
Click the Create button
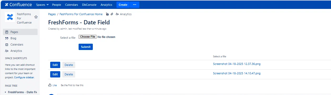tap(123, 5)
